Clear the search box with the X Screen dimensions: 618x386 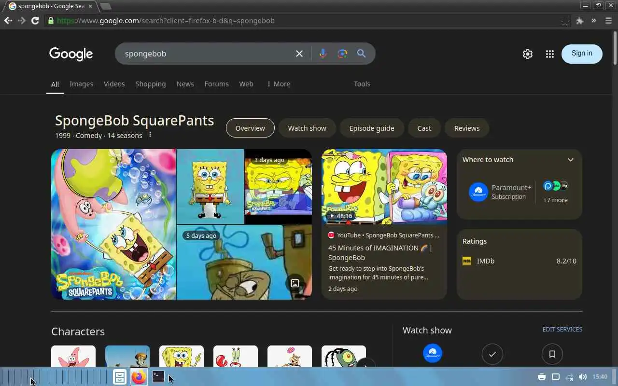coord(299,54)
